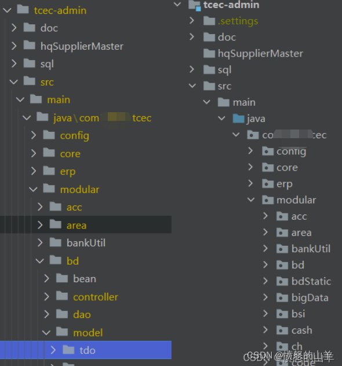Collapse the java source root in right tree

click(x=221, y=119)
